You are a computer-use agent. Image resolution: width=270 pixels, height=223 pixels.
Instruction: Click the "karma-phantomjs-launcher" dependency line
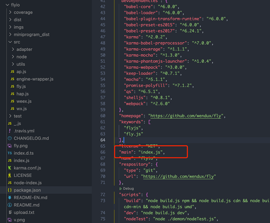tap(169, 61)
